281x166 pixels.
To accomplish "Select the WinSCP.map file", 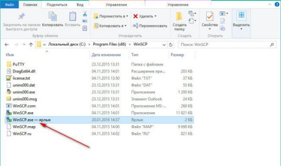I will pyautogui.click(x=24, y=127).
